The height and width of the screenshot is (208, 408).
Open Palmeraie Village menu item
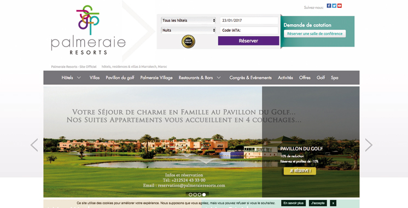coord(156,78)
